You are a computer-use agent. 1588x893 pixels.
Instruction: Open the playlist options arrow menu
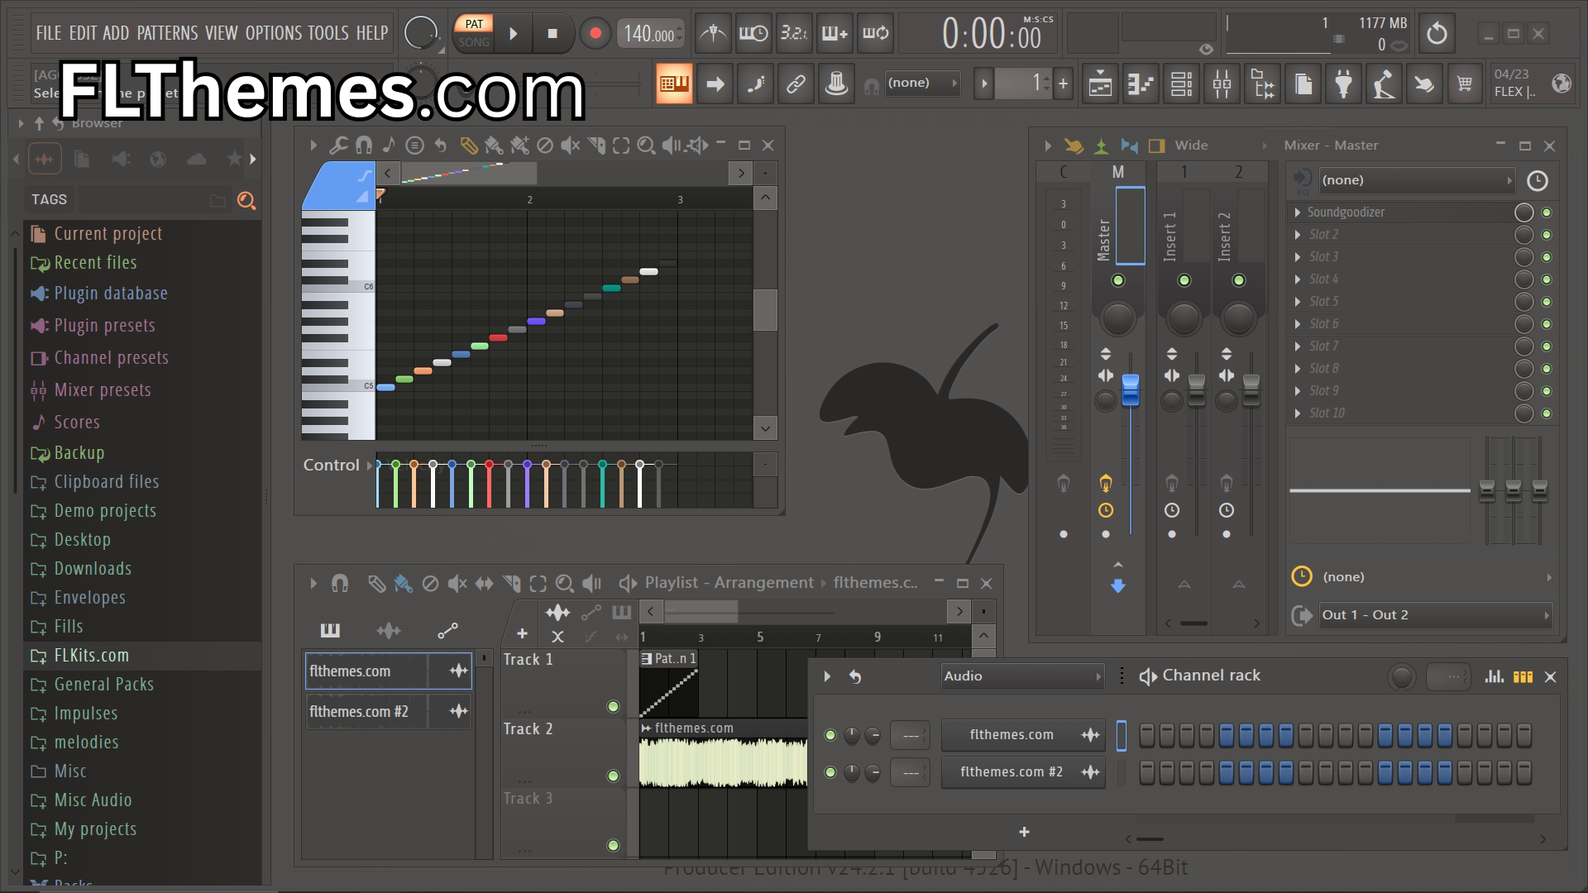[313, 584]
